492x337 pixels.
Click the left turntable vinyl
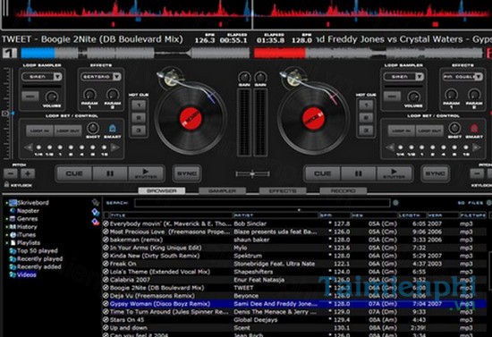tap(191, 120)
